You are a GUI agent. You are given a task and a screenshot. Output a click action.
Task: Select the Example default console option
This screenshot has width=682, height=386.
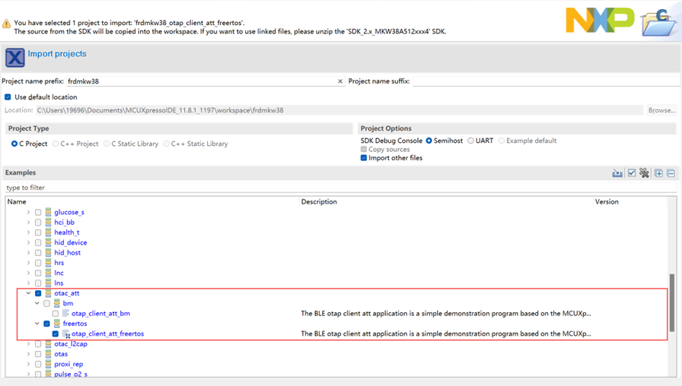502,141
